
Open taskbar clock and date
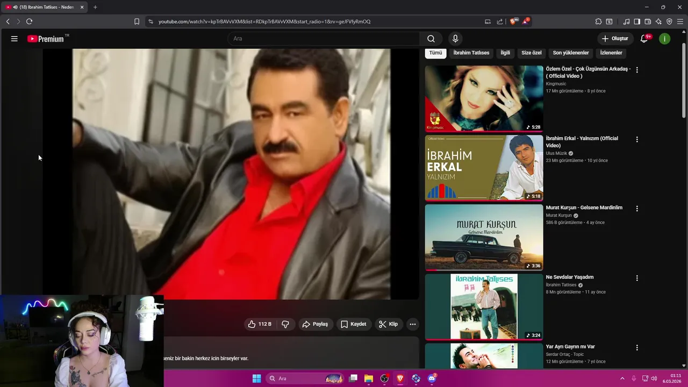673,378
